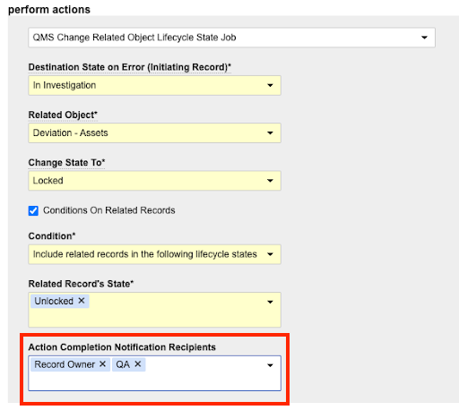
Task: Click the Condition field dropdown arrow
Action: [x=270, y=254]
